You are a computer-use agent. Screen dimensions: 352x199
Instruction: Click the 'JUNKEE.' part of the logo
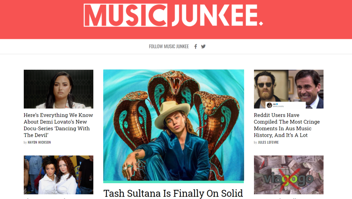[x=217, y=15]
